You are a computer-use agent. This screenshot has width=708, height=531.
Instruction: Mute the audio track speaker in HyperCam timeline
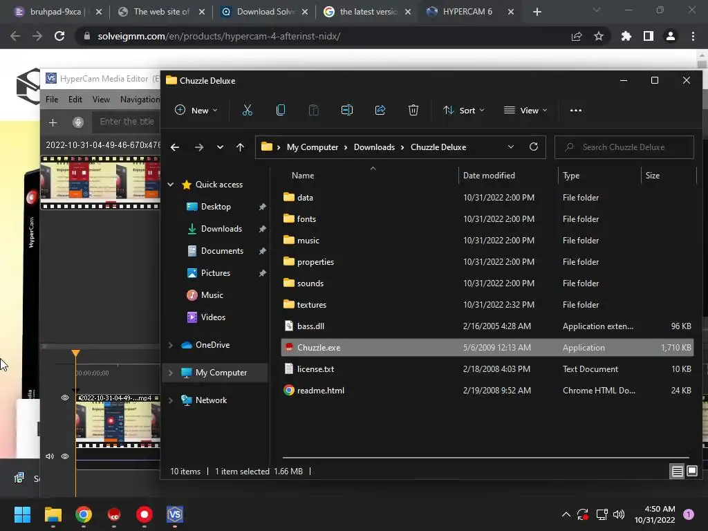[x=50, y=456]
